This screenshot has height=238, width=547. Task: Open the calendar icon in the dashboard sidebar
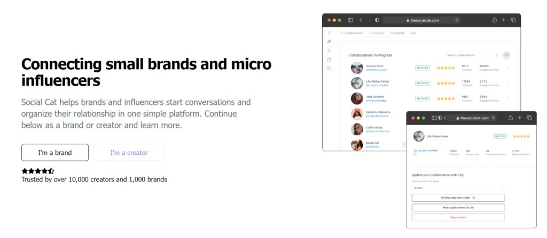coord(329,60)
